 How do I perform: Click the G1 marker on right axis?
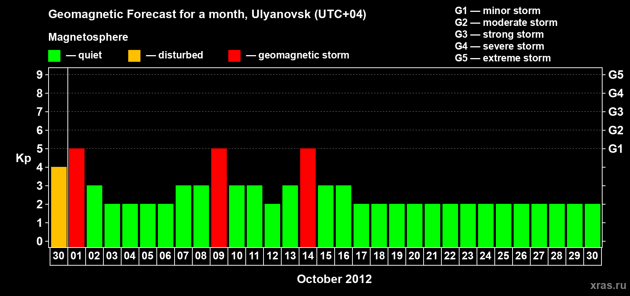tap(616, 149)
